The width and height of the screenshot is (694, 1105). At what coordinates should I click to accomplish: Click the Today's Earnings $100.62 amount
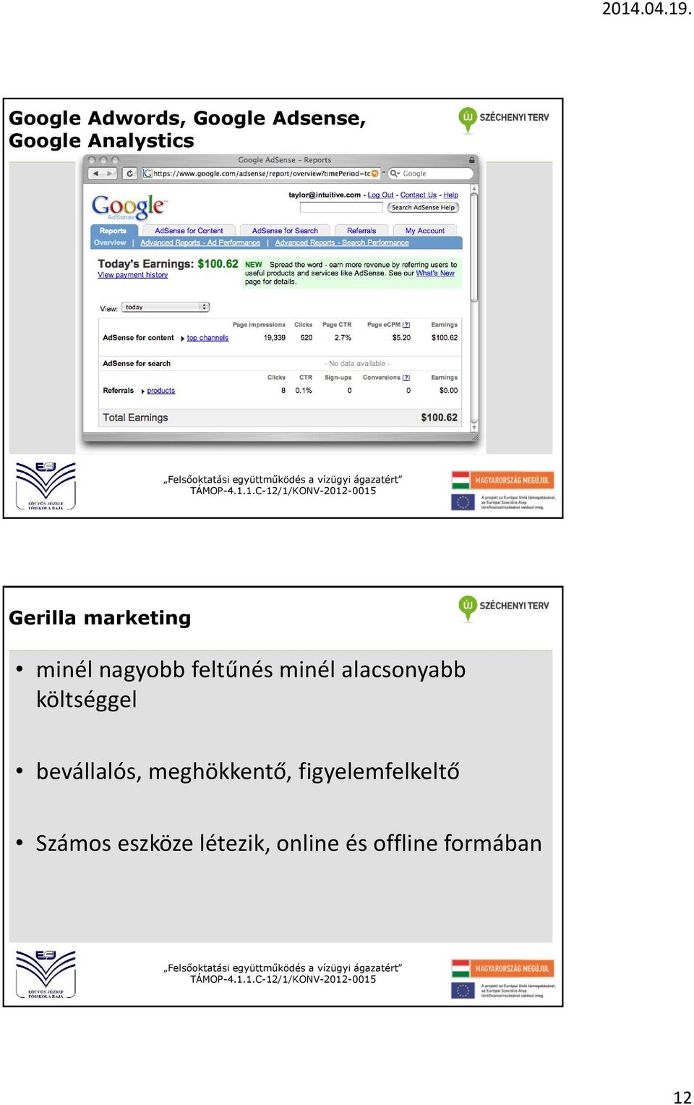coord(218,264)
